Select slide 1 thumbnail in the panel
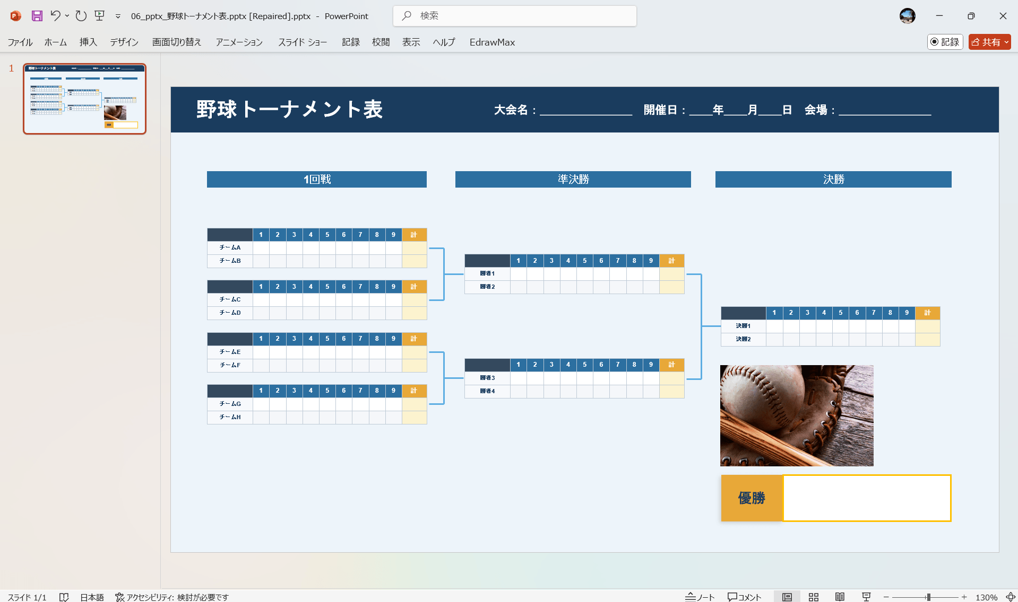1018x602 pixels. tap(84, 99)
